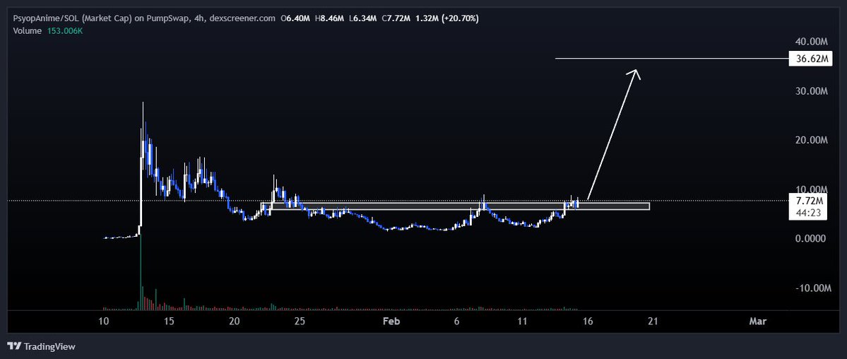Click the 11 date axis label
The image size is (847, 359).
[x=522, y=321]
